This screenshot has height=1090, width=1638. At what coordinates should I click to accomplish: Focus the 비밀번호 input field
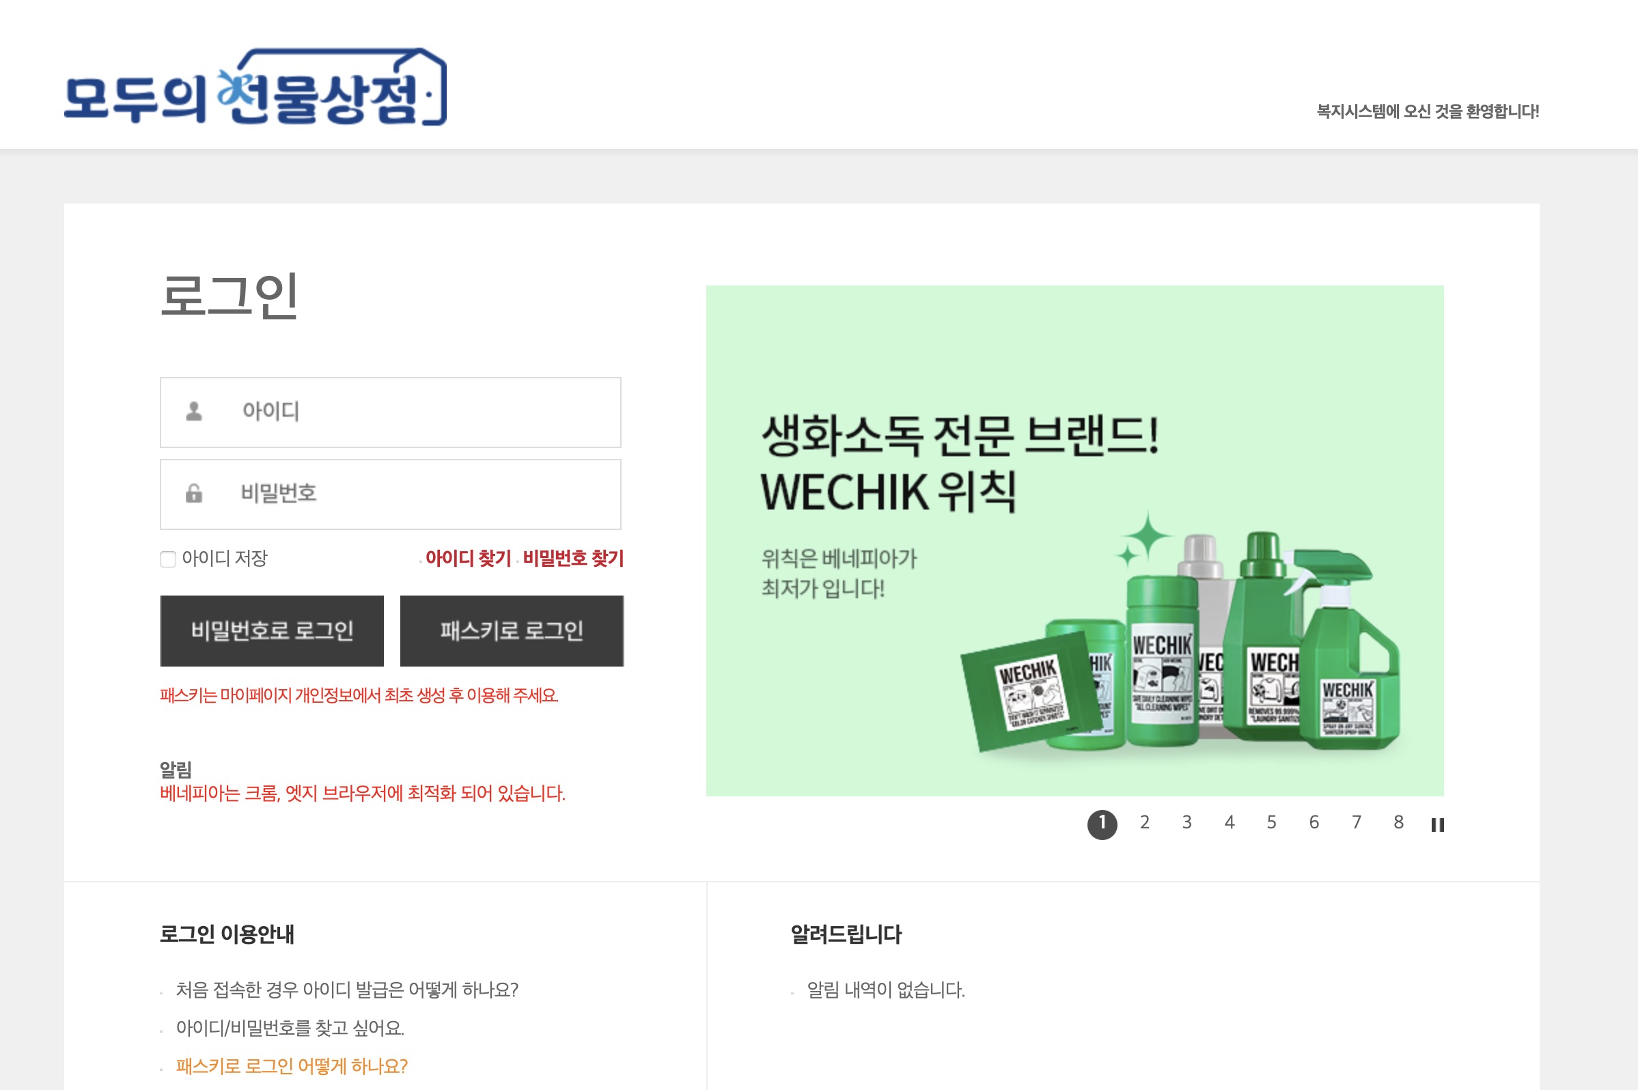[391, 494]
